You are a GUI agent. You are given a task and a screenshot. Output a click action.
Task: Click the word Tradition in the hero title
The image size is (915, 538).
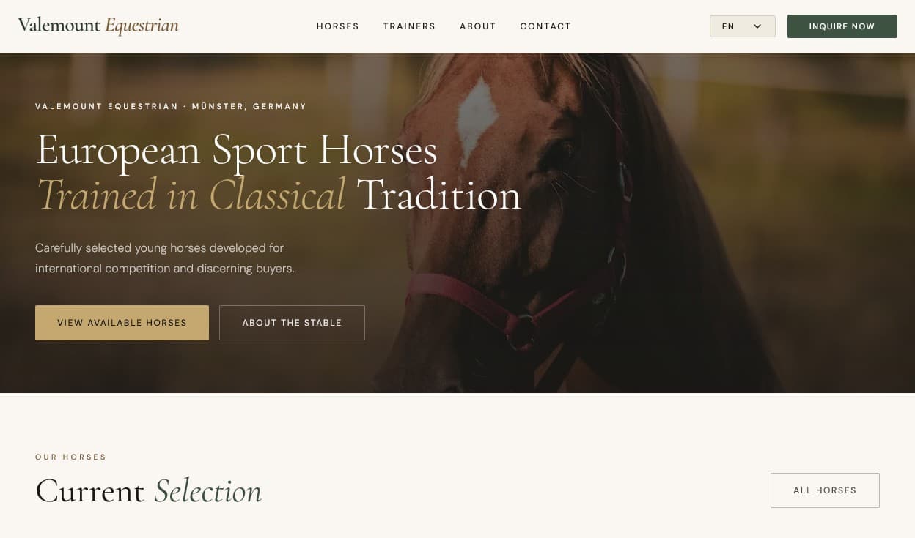(x=438, y=195)
